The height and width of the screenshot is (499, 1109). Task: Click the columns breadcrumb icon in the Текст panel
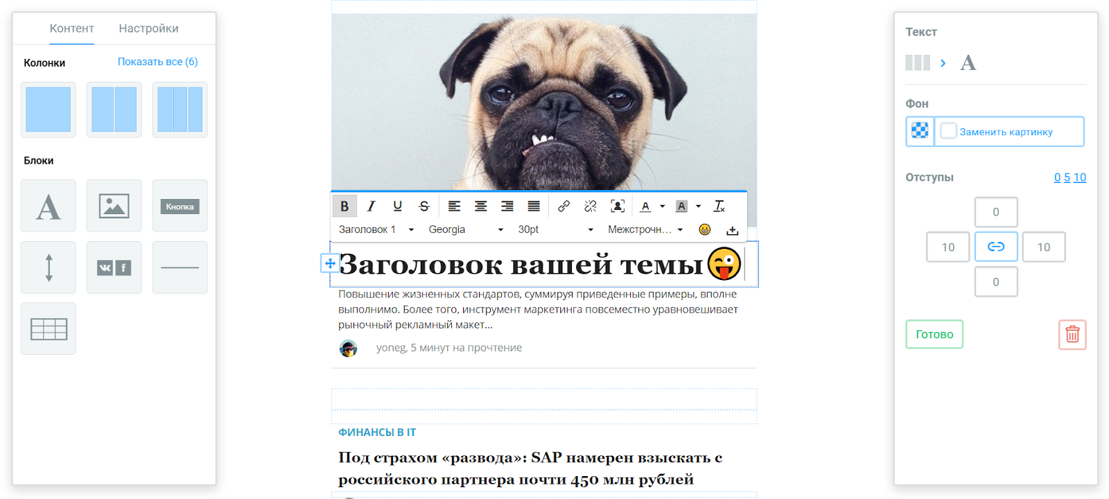click(x=918, y=63)
